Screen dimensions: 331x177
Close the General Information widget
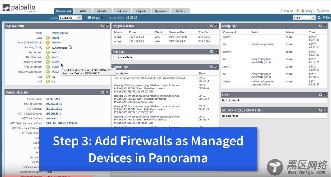(107, 92)
